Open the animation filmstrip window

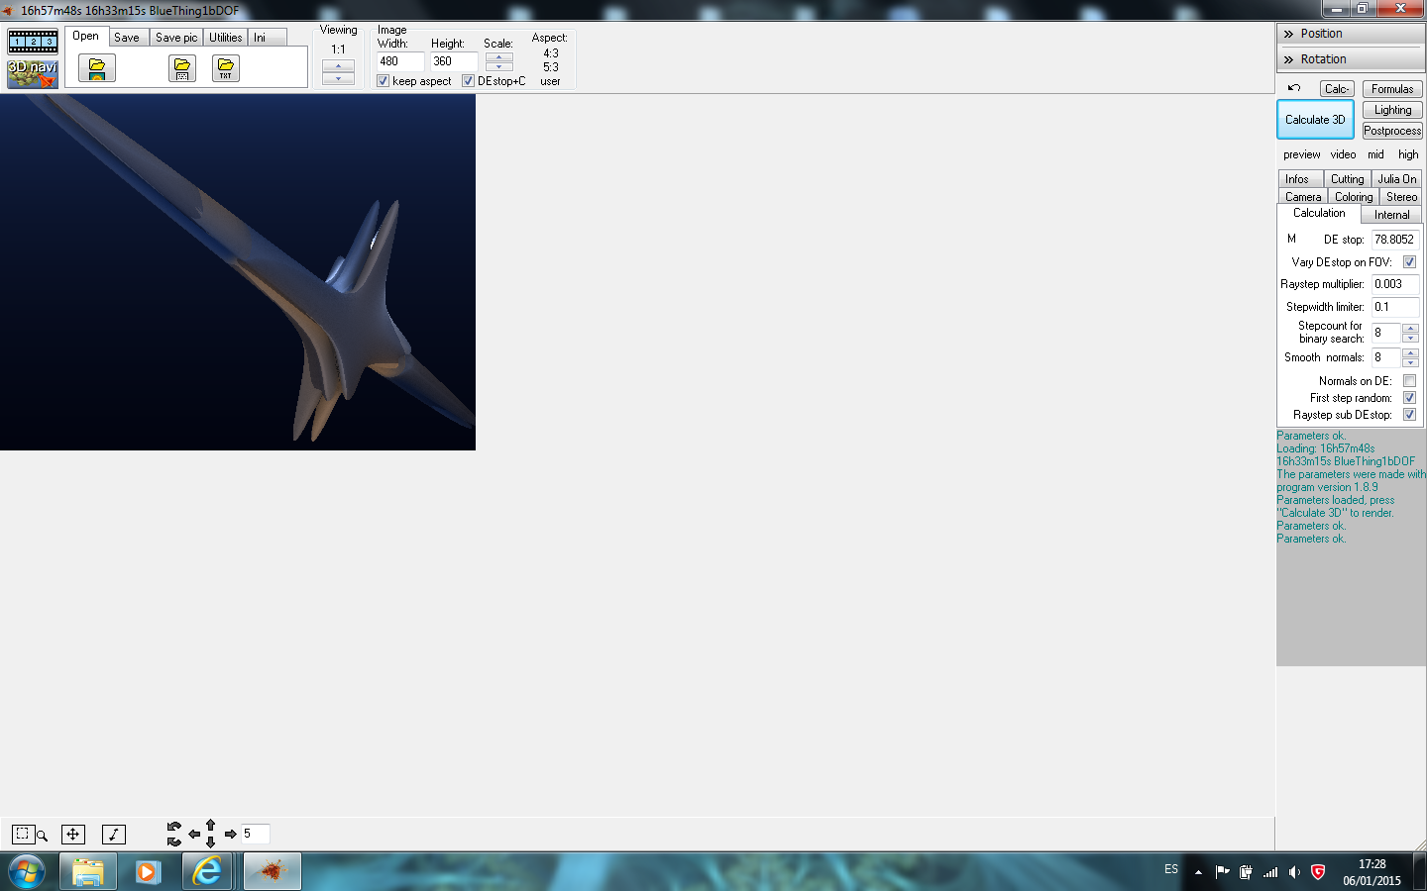point(33,43)
